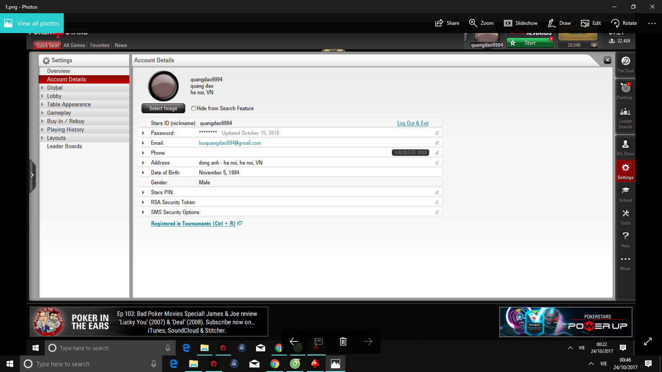Open the Action Center notification icon
Screen dimensions: 662x372
click(648, 364)
